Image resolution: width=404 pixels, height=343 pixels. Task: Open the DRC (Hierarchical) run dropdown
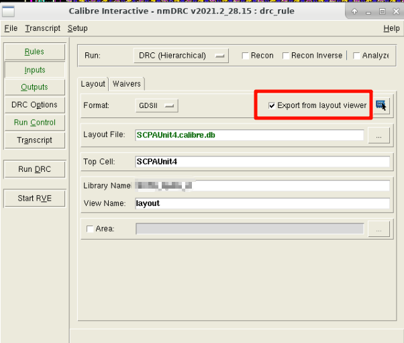click(x=181, y=56)
